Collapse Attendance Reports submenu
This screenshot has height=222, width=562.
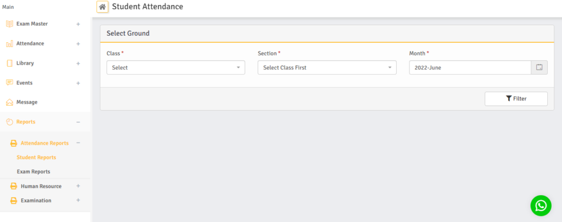pyautogui.click(x=78, y=143)
